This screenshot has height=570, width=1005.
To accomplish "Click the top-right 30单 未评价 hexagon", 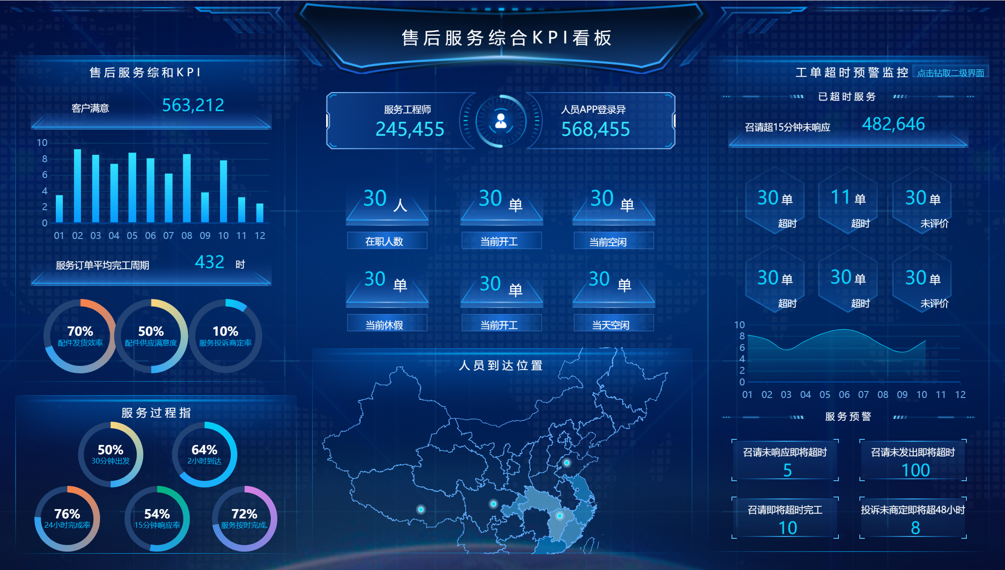I will (922, 201).
